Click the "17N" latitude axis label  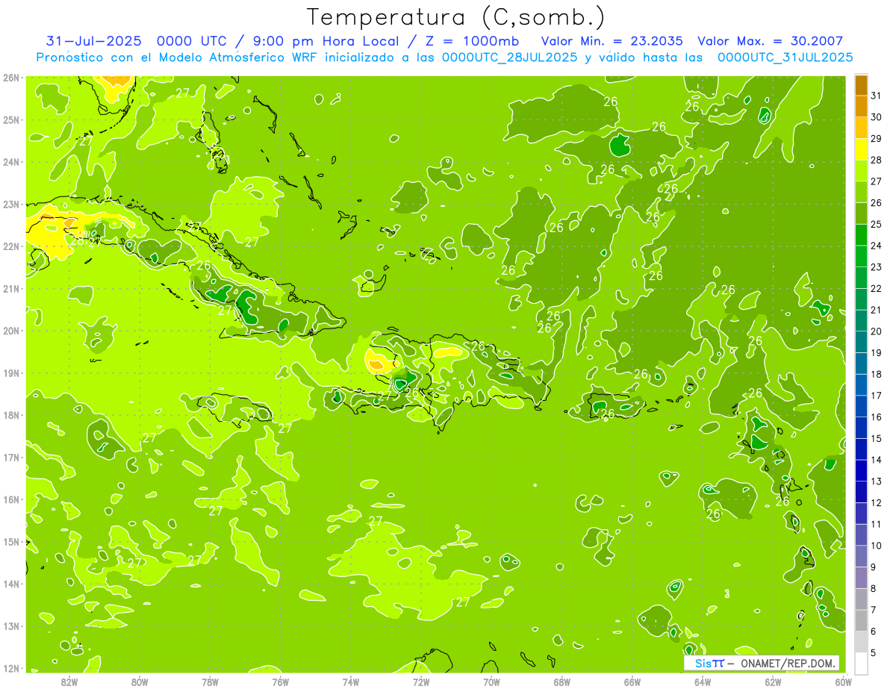(11, 458)
